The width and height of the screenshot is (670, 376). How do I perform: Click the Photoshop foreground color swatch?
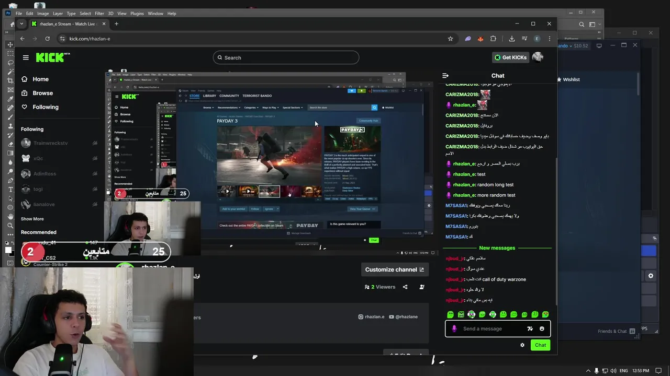[x=8, y=250]
